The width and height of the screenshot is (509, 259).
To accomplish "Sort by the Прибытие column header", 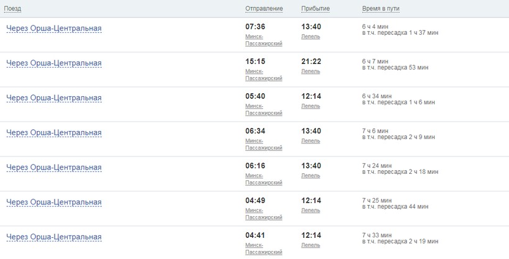I will (x=315, y=9).
